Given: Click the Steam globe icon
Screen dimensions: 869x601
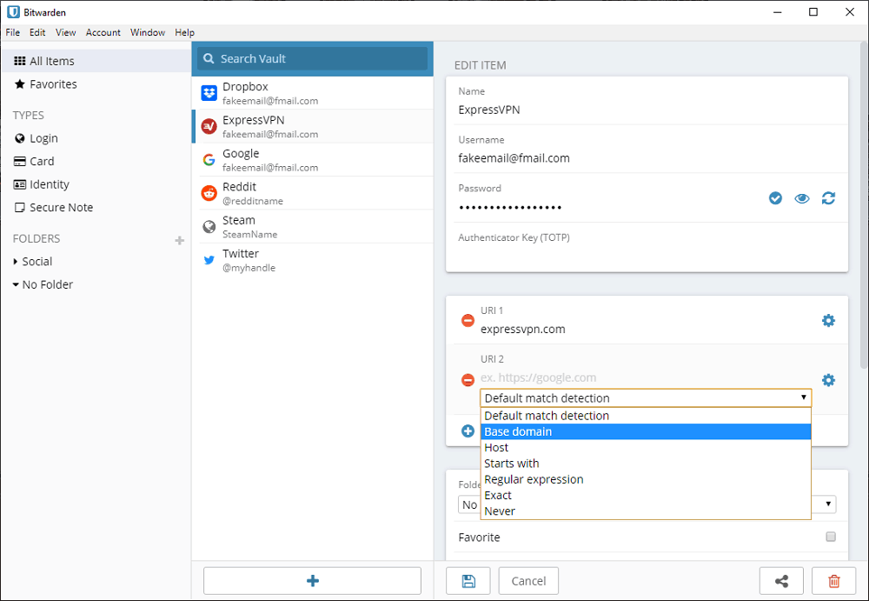Looking at the screenshot, I should pyautogui.click(x=209, y=226).
